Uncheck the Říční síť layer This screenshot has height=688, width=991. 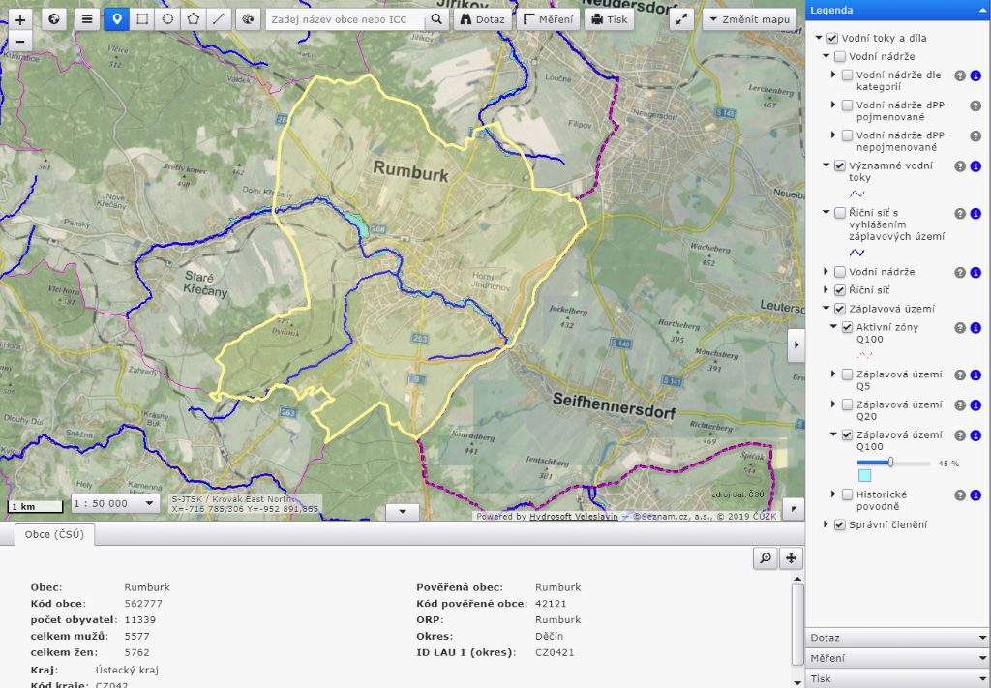840,290
